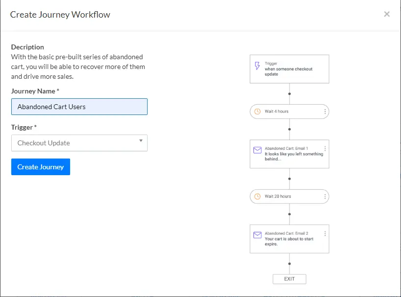Open three-dot menu on Abandoned Cart: Email 1
The width and height of the screenshot is (401, 297).
coord(325,148)
